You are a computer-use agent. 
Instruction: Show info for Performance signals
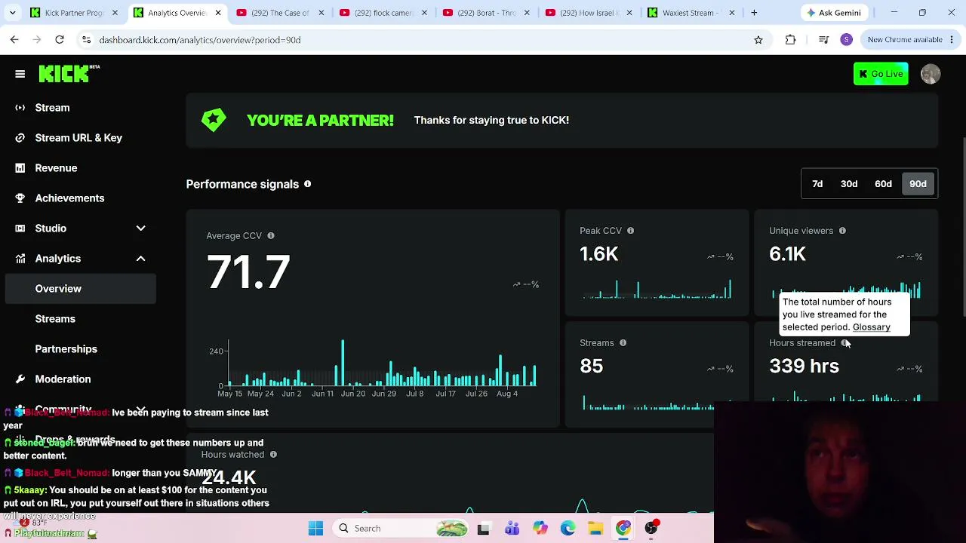coord(307,184)
